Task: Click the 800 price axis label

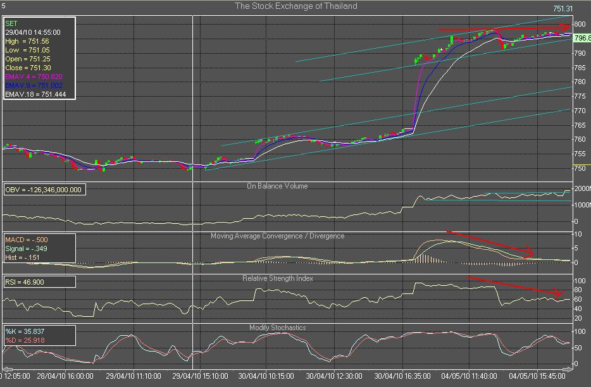Action: [x=580, y=24]
